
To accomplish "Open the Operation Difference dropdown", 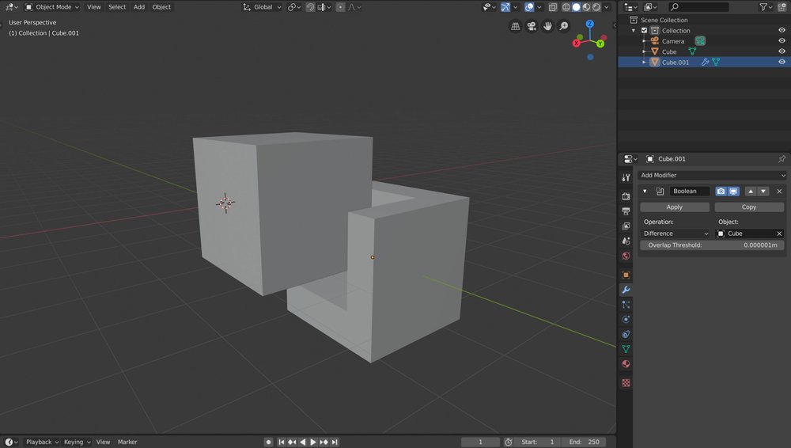I will [675, 233].
